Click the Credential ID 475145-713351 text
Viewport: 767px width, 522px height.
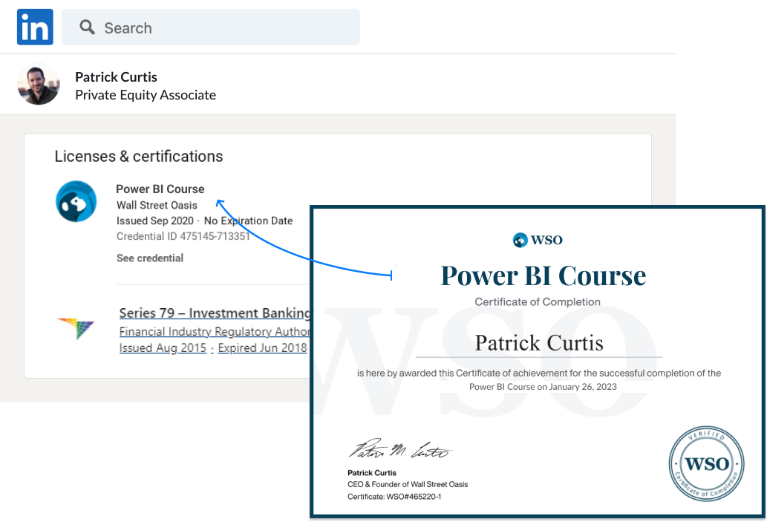point(183,237)
